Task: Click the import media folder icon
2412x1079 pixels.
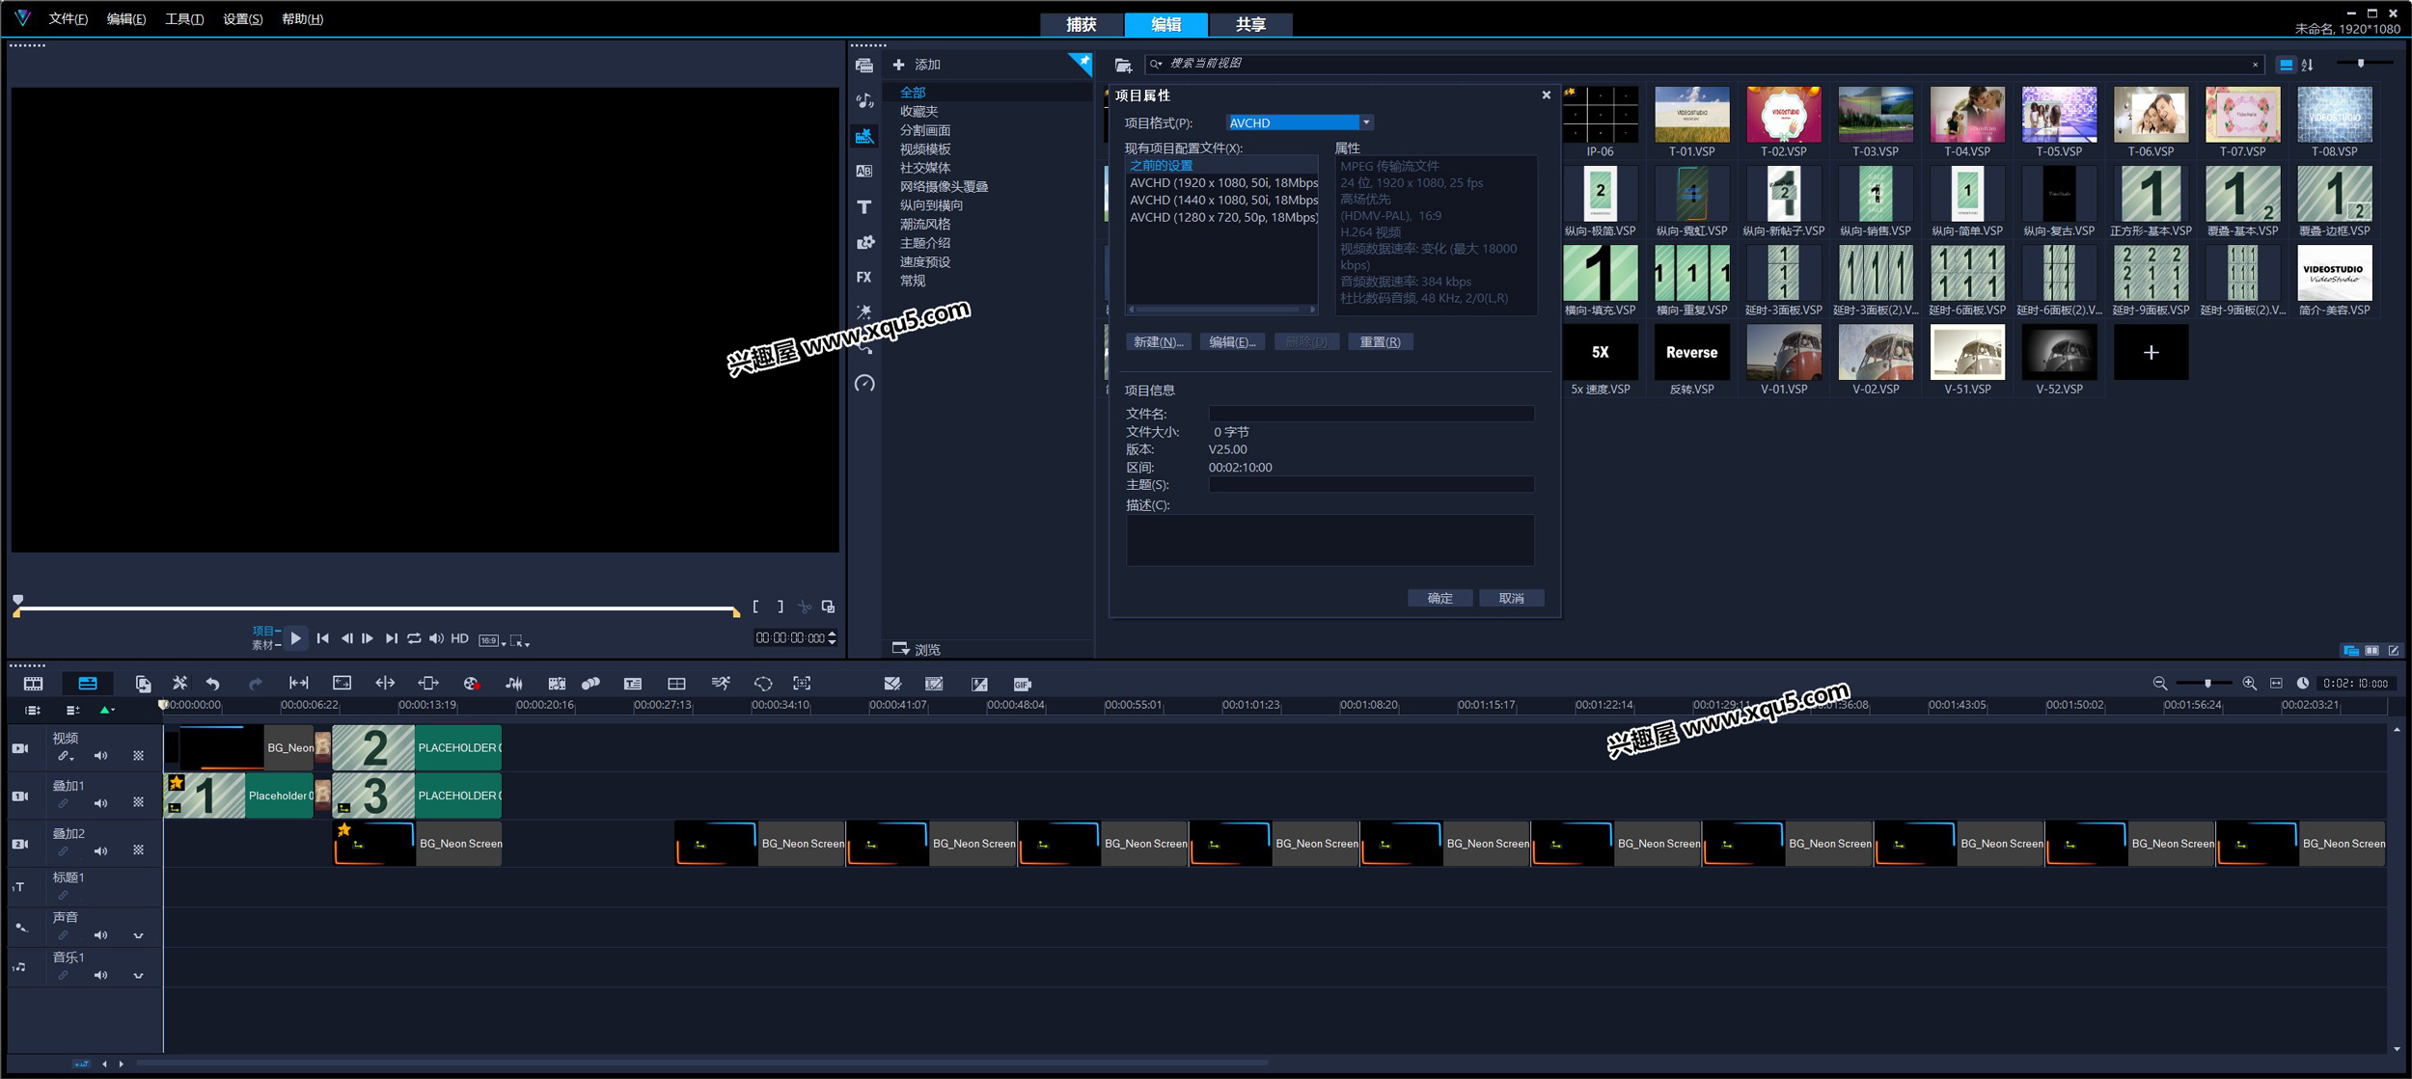Action: (x=1123, y=65)
